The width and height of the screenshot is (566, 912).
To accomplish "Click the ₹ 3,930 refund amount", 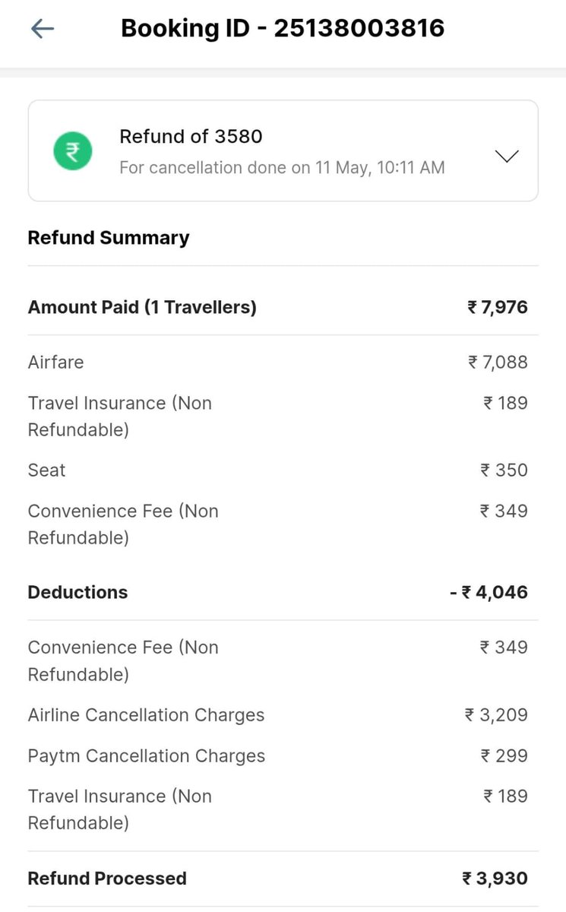I will coord(495,879).
